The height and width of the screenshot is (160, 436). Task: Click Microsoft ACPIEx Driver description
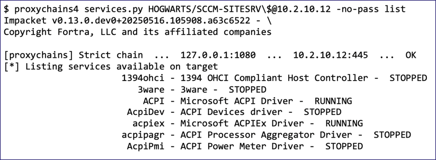click(242, 123)
